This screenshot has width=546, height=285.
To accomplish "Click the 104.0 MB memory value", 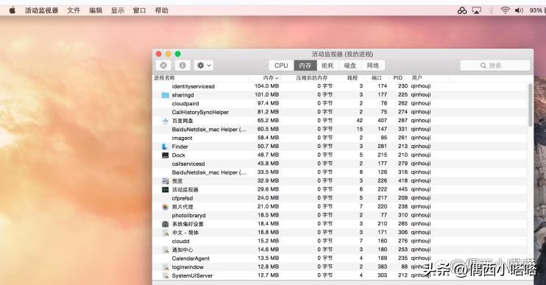I will (266, 86).
